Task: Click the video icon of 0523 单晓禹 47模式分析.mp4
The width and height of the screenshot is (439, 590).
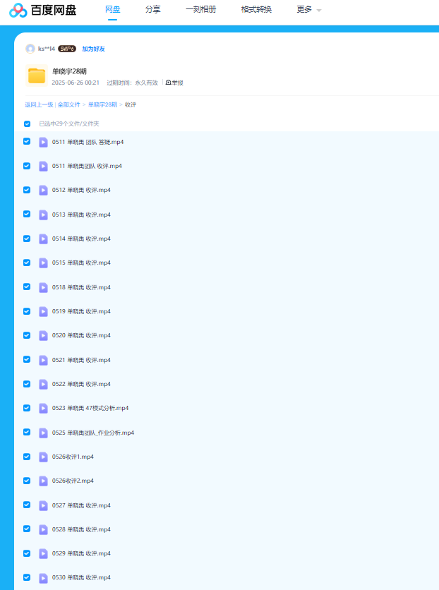Action: (x=44, y=409)
